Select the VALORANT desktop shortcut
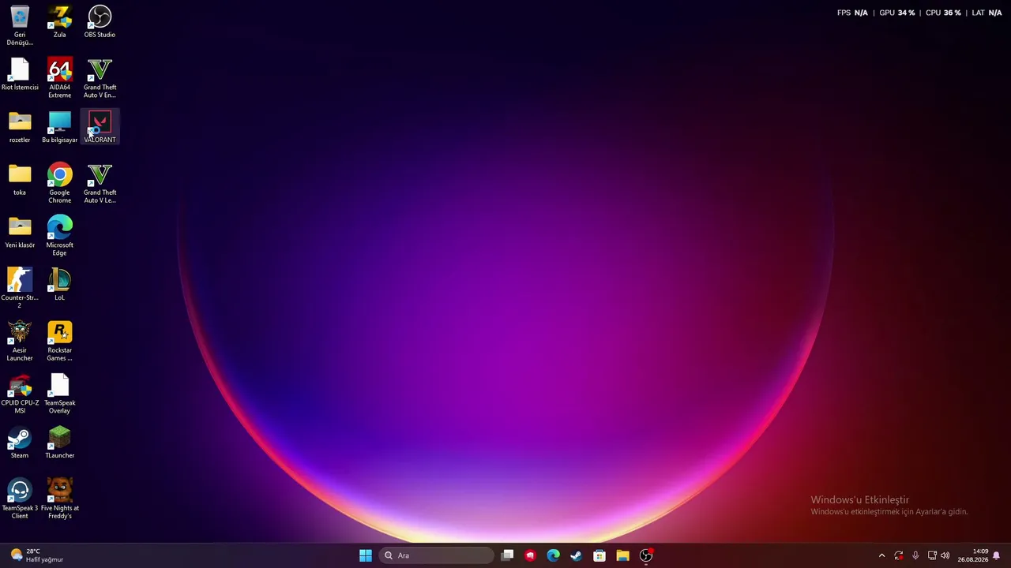Screen dimensions: 1011x568 click(x=100, y=127)
